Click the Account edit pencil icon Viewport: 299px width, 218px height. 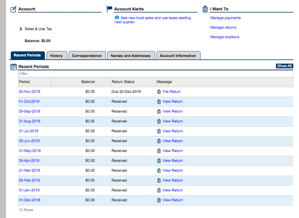click(13, 9)
